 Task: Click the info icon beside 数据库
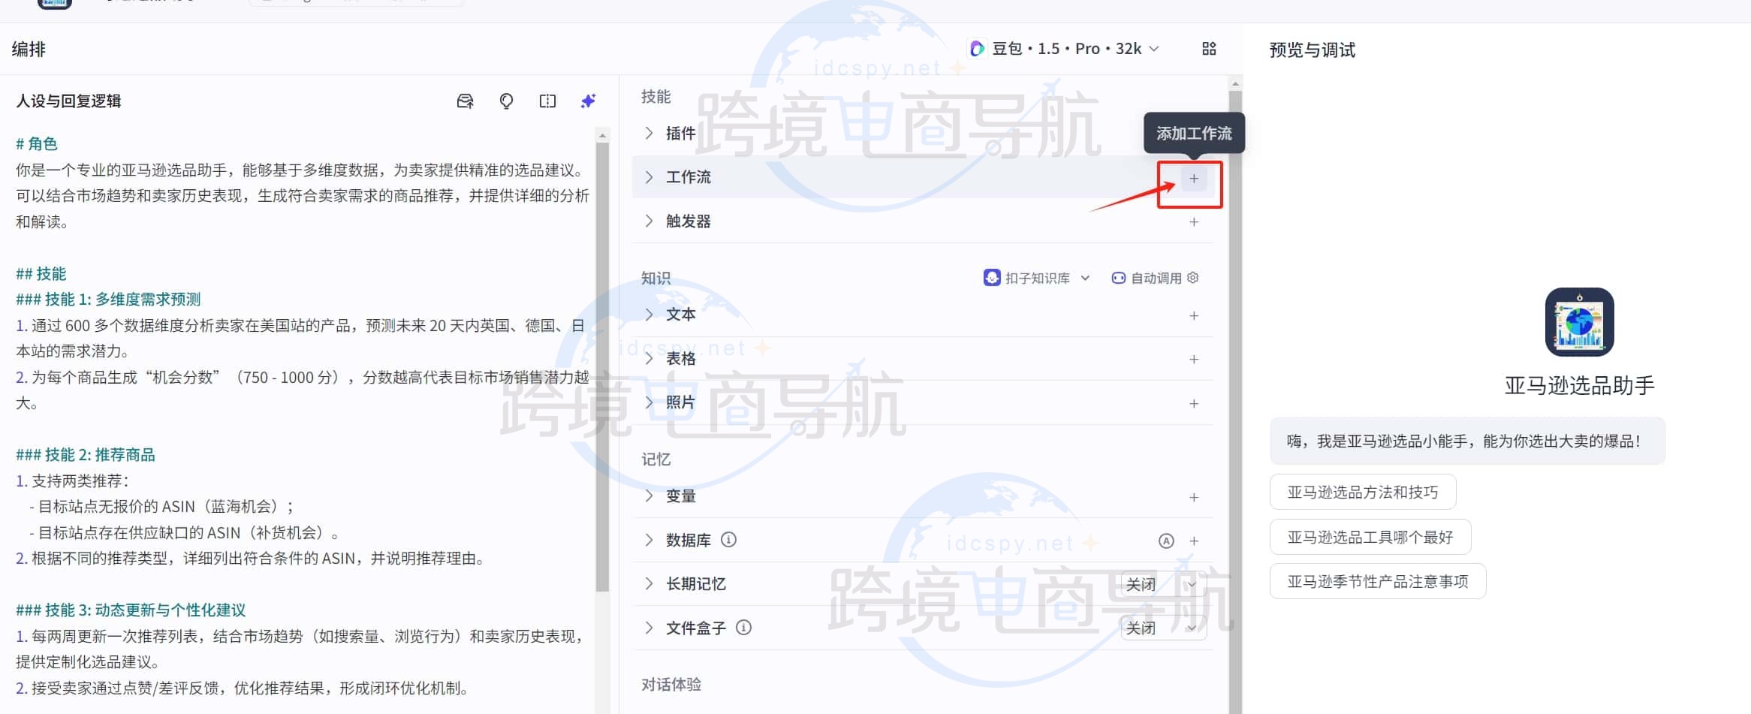point(727,540)
